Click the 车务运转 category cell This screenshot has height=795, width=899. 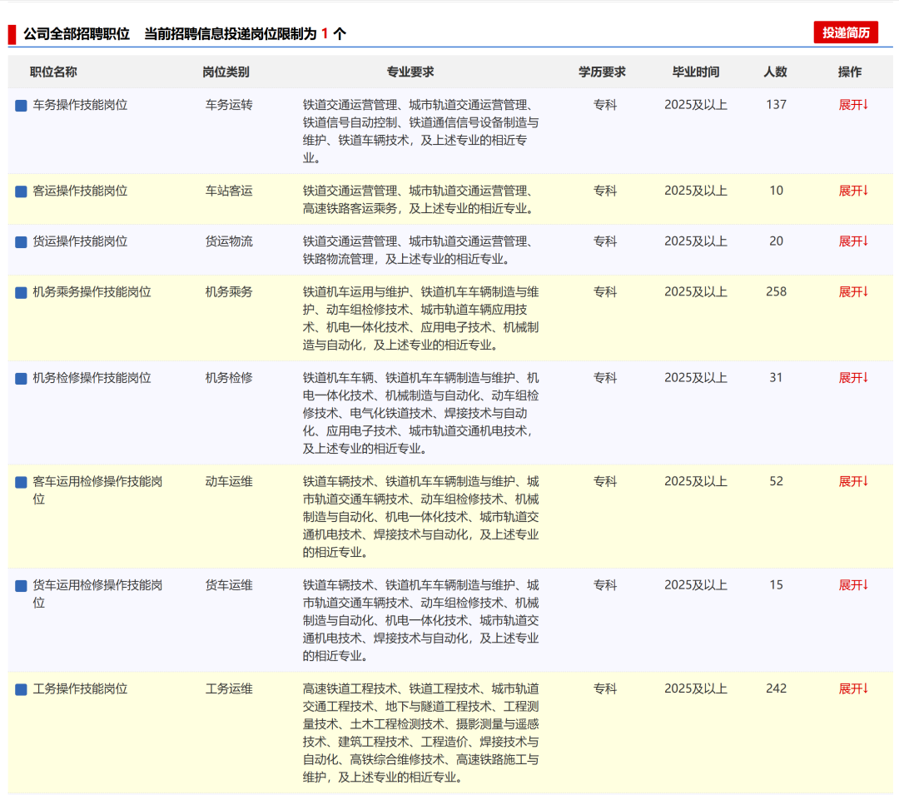(x=230, y=105)
